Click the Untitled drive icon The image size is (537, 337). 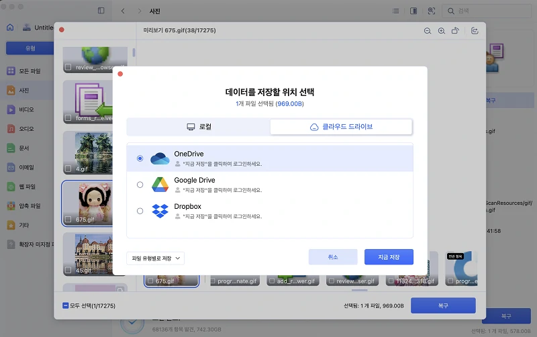coord(27,28)
